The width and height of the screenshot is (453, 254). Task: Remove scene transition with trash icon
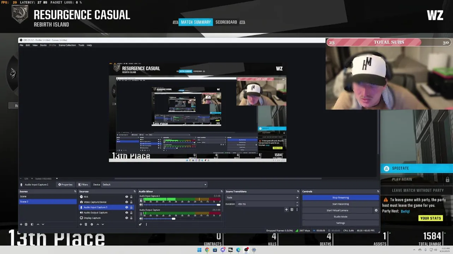click(x=292, y=210)
